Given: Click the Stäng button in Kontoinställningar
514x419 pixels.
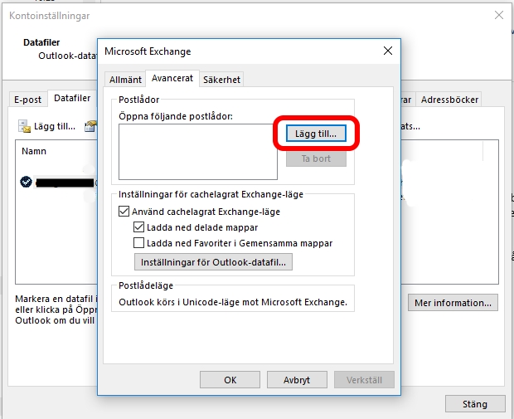Looking at the screenshot, I should click(475, 404).
